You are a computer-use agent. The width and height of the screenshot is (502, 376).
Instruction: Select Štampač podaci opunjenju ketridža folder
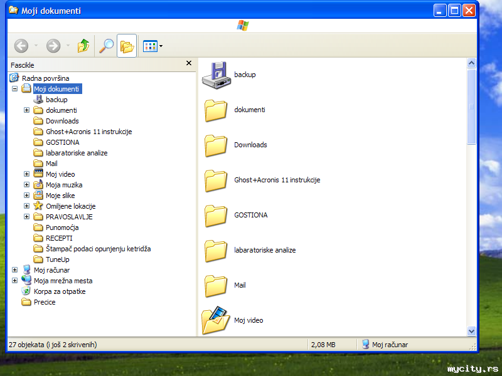[x=99, y=249]
